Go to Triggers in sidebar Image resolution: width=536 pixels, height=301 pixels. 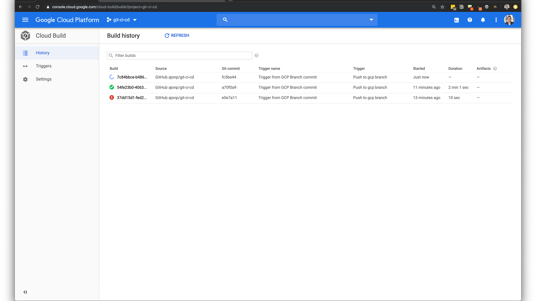tap(44, 66)
